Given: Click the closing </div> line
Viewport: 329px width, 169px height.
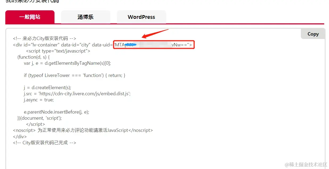Looking at the screenshot, I should click(20, 136).
